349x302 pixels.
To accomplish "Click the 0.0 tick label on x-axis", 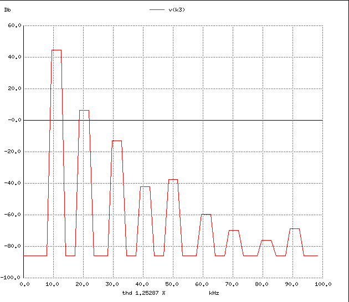I will click(x=24, y=284).
